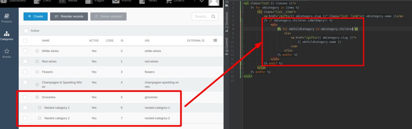
Task: Click tree handle beside White wines name
Action: coord(37,51)
